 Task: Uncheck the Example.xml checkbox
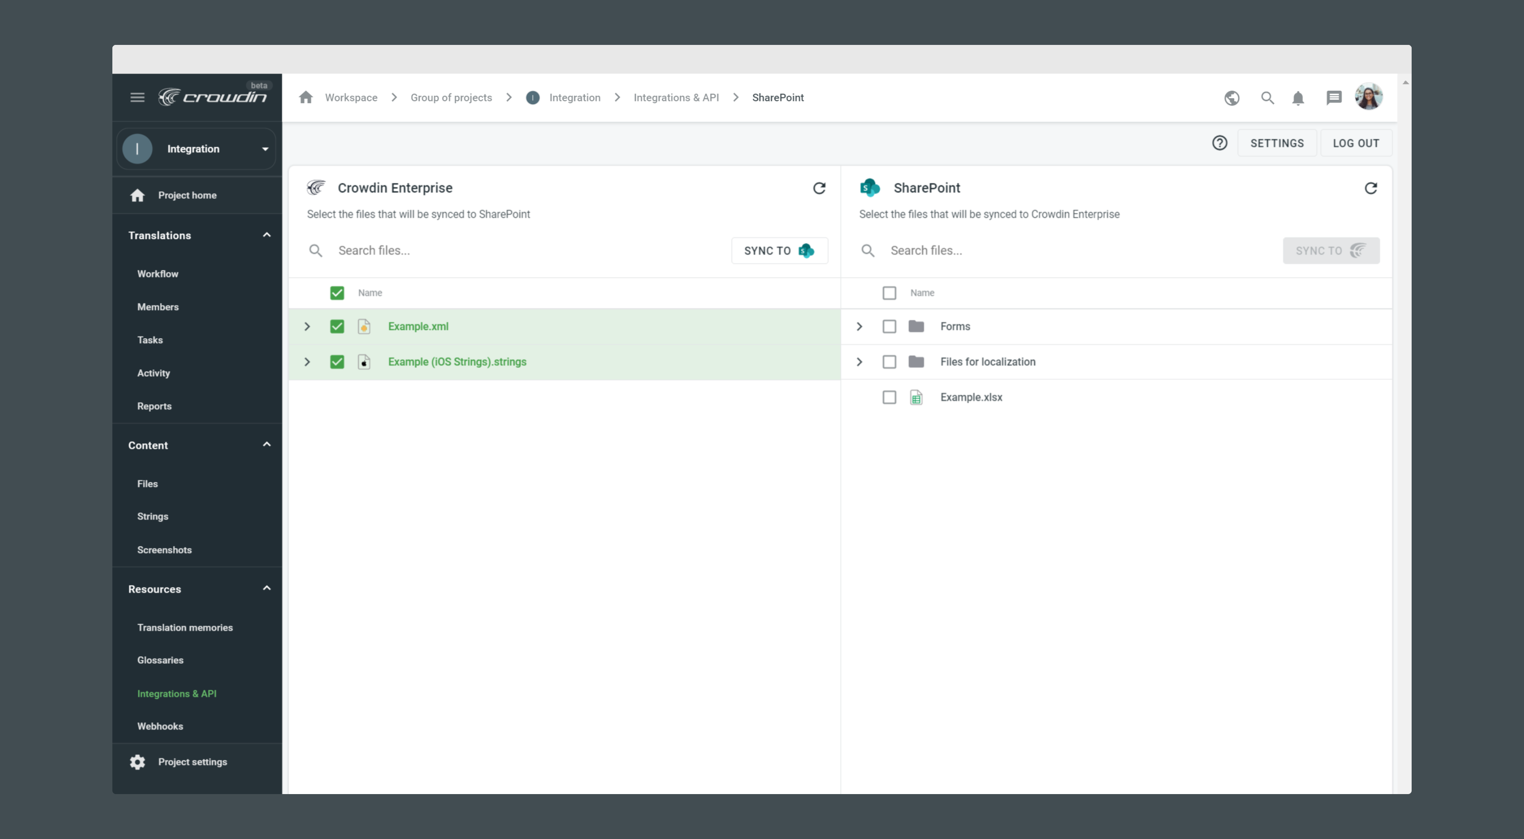click(337, 327)
